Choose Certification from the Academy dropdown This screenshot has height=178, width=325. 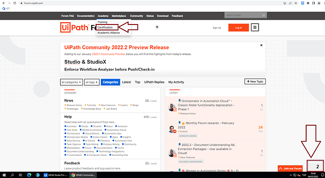(105, 27)
